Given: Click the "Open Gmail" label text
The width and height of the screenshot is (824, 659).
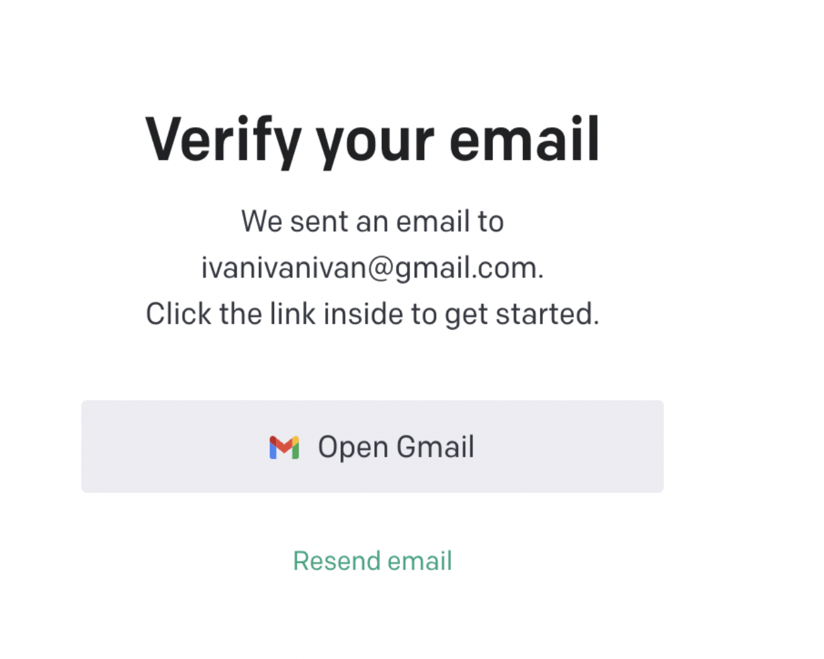Looking at the screenshot, I should 396,447.
